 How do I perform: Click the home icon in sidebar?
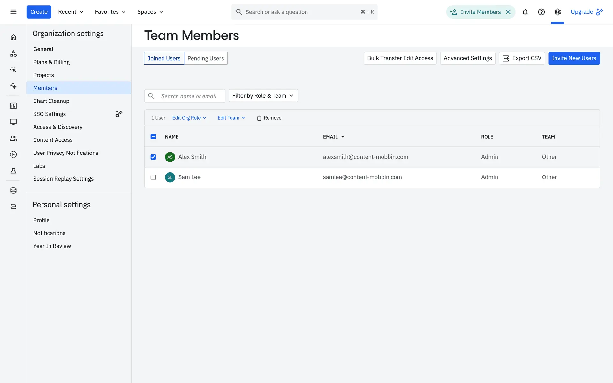coord(13,37)
